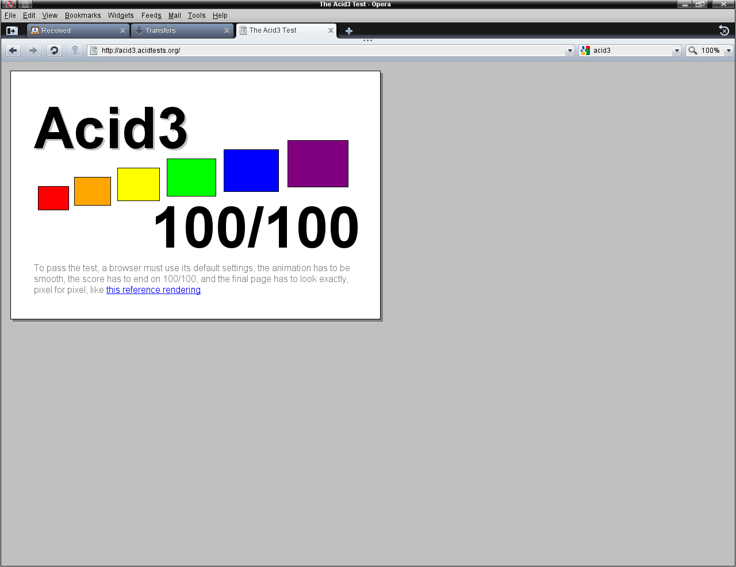736x567 pixels.
Task: Toggle the panel sidebar button left of tabs
Action: point(12,30)
